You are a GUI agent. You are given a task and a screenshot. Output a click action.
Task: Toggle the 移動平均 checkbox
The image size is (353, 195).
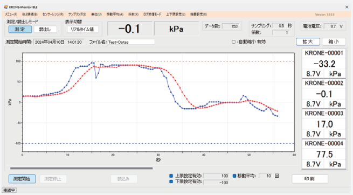point(234,176)
